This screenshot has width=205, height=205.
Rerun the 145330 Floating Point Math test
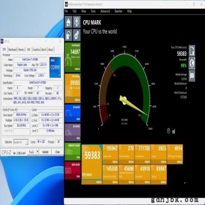pos(115,182)
